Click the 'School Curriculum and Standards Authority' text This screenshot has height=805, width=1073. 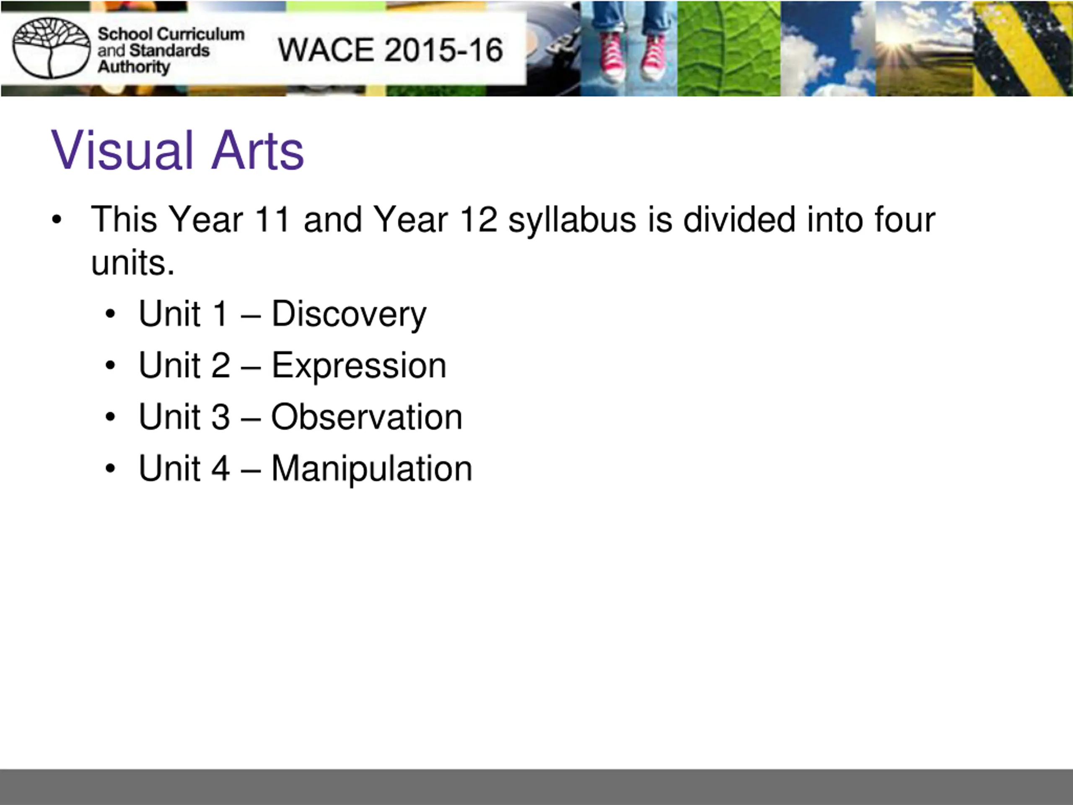[171, 50]
